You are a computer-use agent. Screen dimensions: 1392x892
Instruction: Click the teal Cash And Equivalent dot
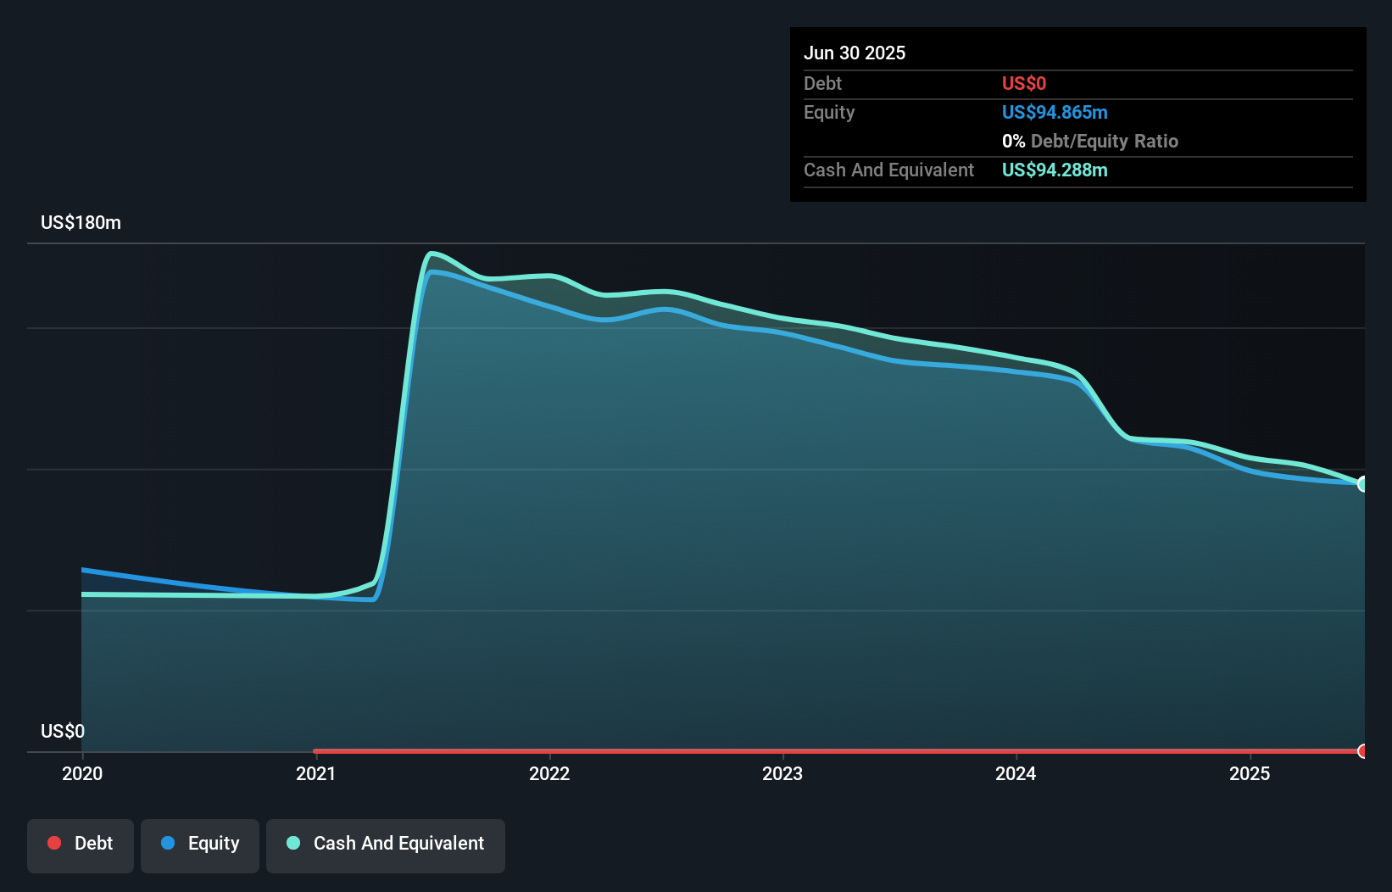pyautogui.click(x=293, y=843)
